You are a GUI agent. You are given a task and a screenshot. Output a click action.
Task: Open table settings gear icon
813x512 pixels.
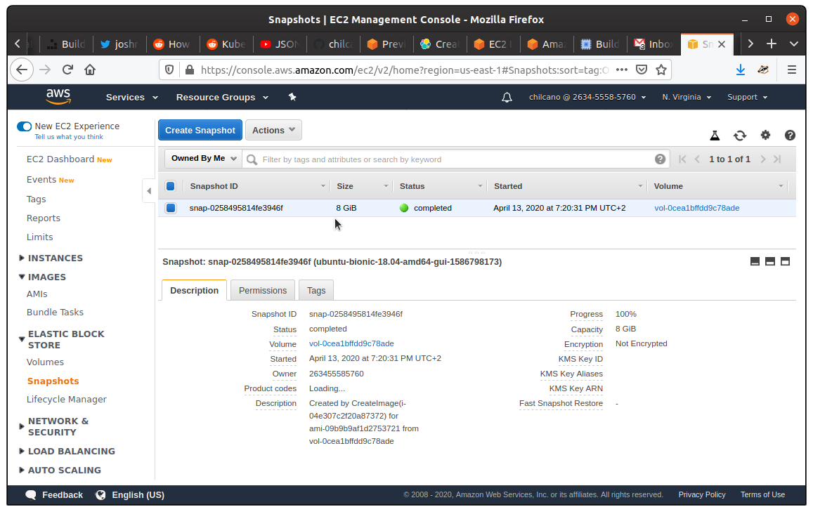765,136
